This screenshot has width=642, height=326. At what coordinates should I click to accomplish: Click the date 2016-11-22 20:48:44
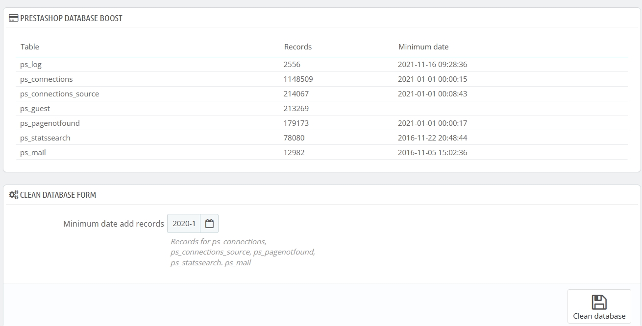pos(433,138)
